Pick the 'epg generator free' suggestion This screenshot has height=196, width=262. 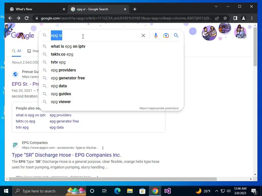pyautogui.click(x=111, y=78)
